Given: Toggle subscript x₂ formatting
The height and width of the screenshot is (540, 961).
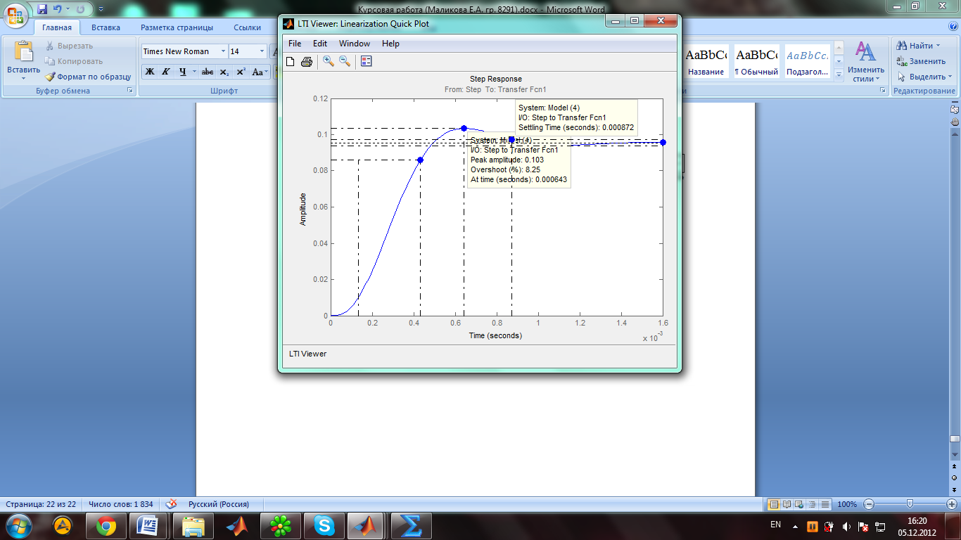Looking at the screenshot, I should pos(224,72).
